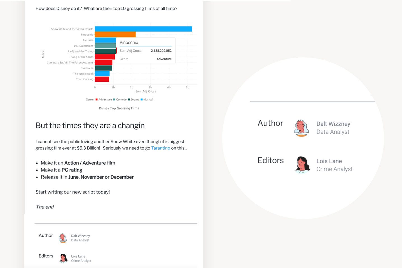Click Dalt Wizzney's large avatar in the magnified circle
The image size is (402, 268).
[301, 128]
